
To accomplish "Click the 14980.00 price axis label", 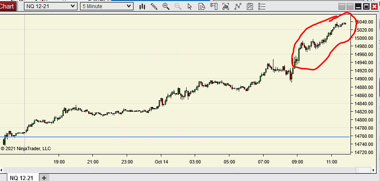I will (364, 46).
